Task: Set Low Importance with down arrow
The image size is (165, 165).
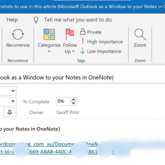Action: coord(82,51)
